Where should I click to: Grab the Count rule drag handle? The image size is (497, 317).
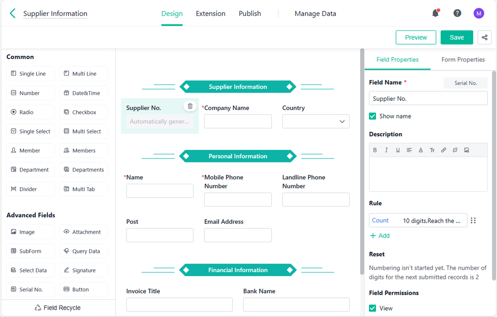point(473,220)
